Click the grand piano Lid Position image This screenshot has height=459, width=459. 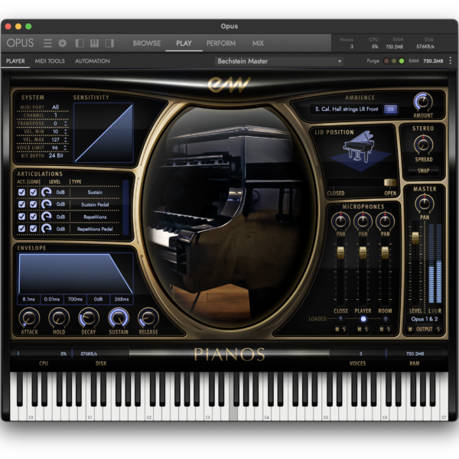click(360, 150)
